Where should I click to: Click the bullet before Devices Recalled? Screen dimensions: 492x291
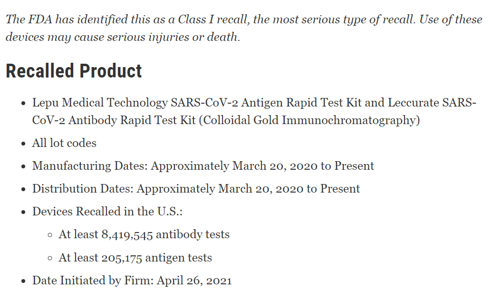point(23,213)
